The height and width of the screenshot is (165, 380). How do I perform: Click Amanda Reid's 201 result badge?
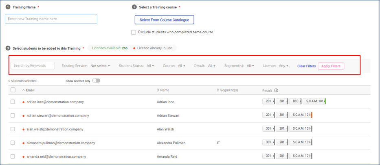(x=282, y=156)
